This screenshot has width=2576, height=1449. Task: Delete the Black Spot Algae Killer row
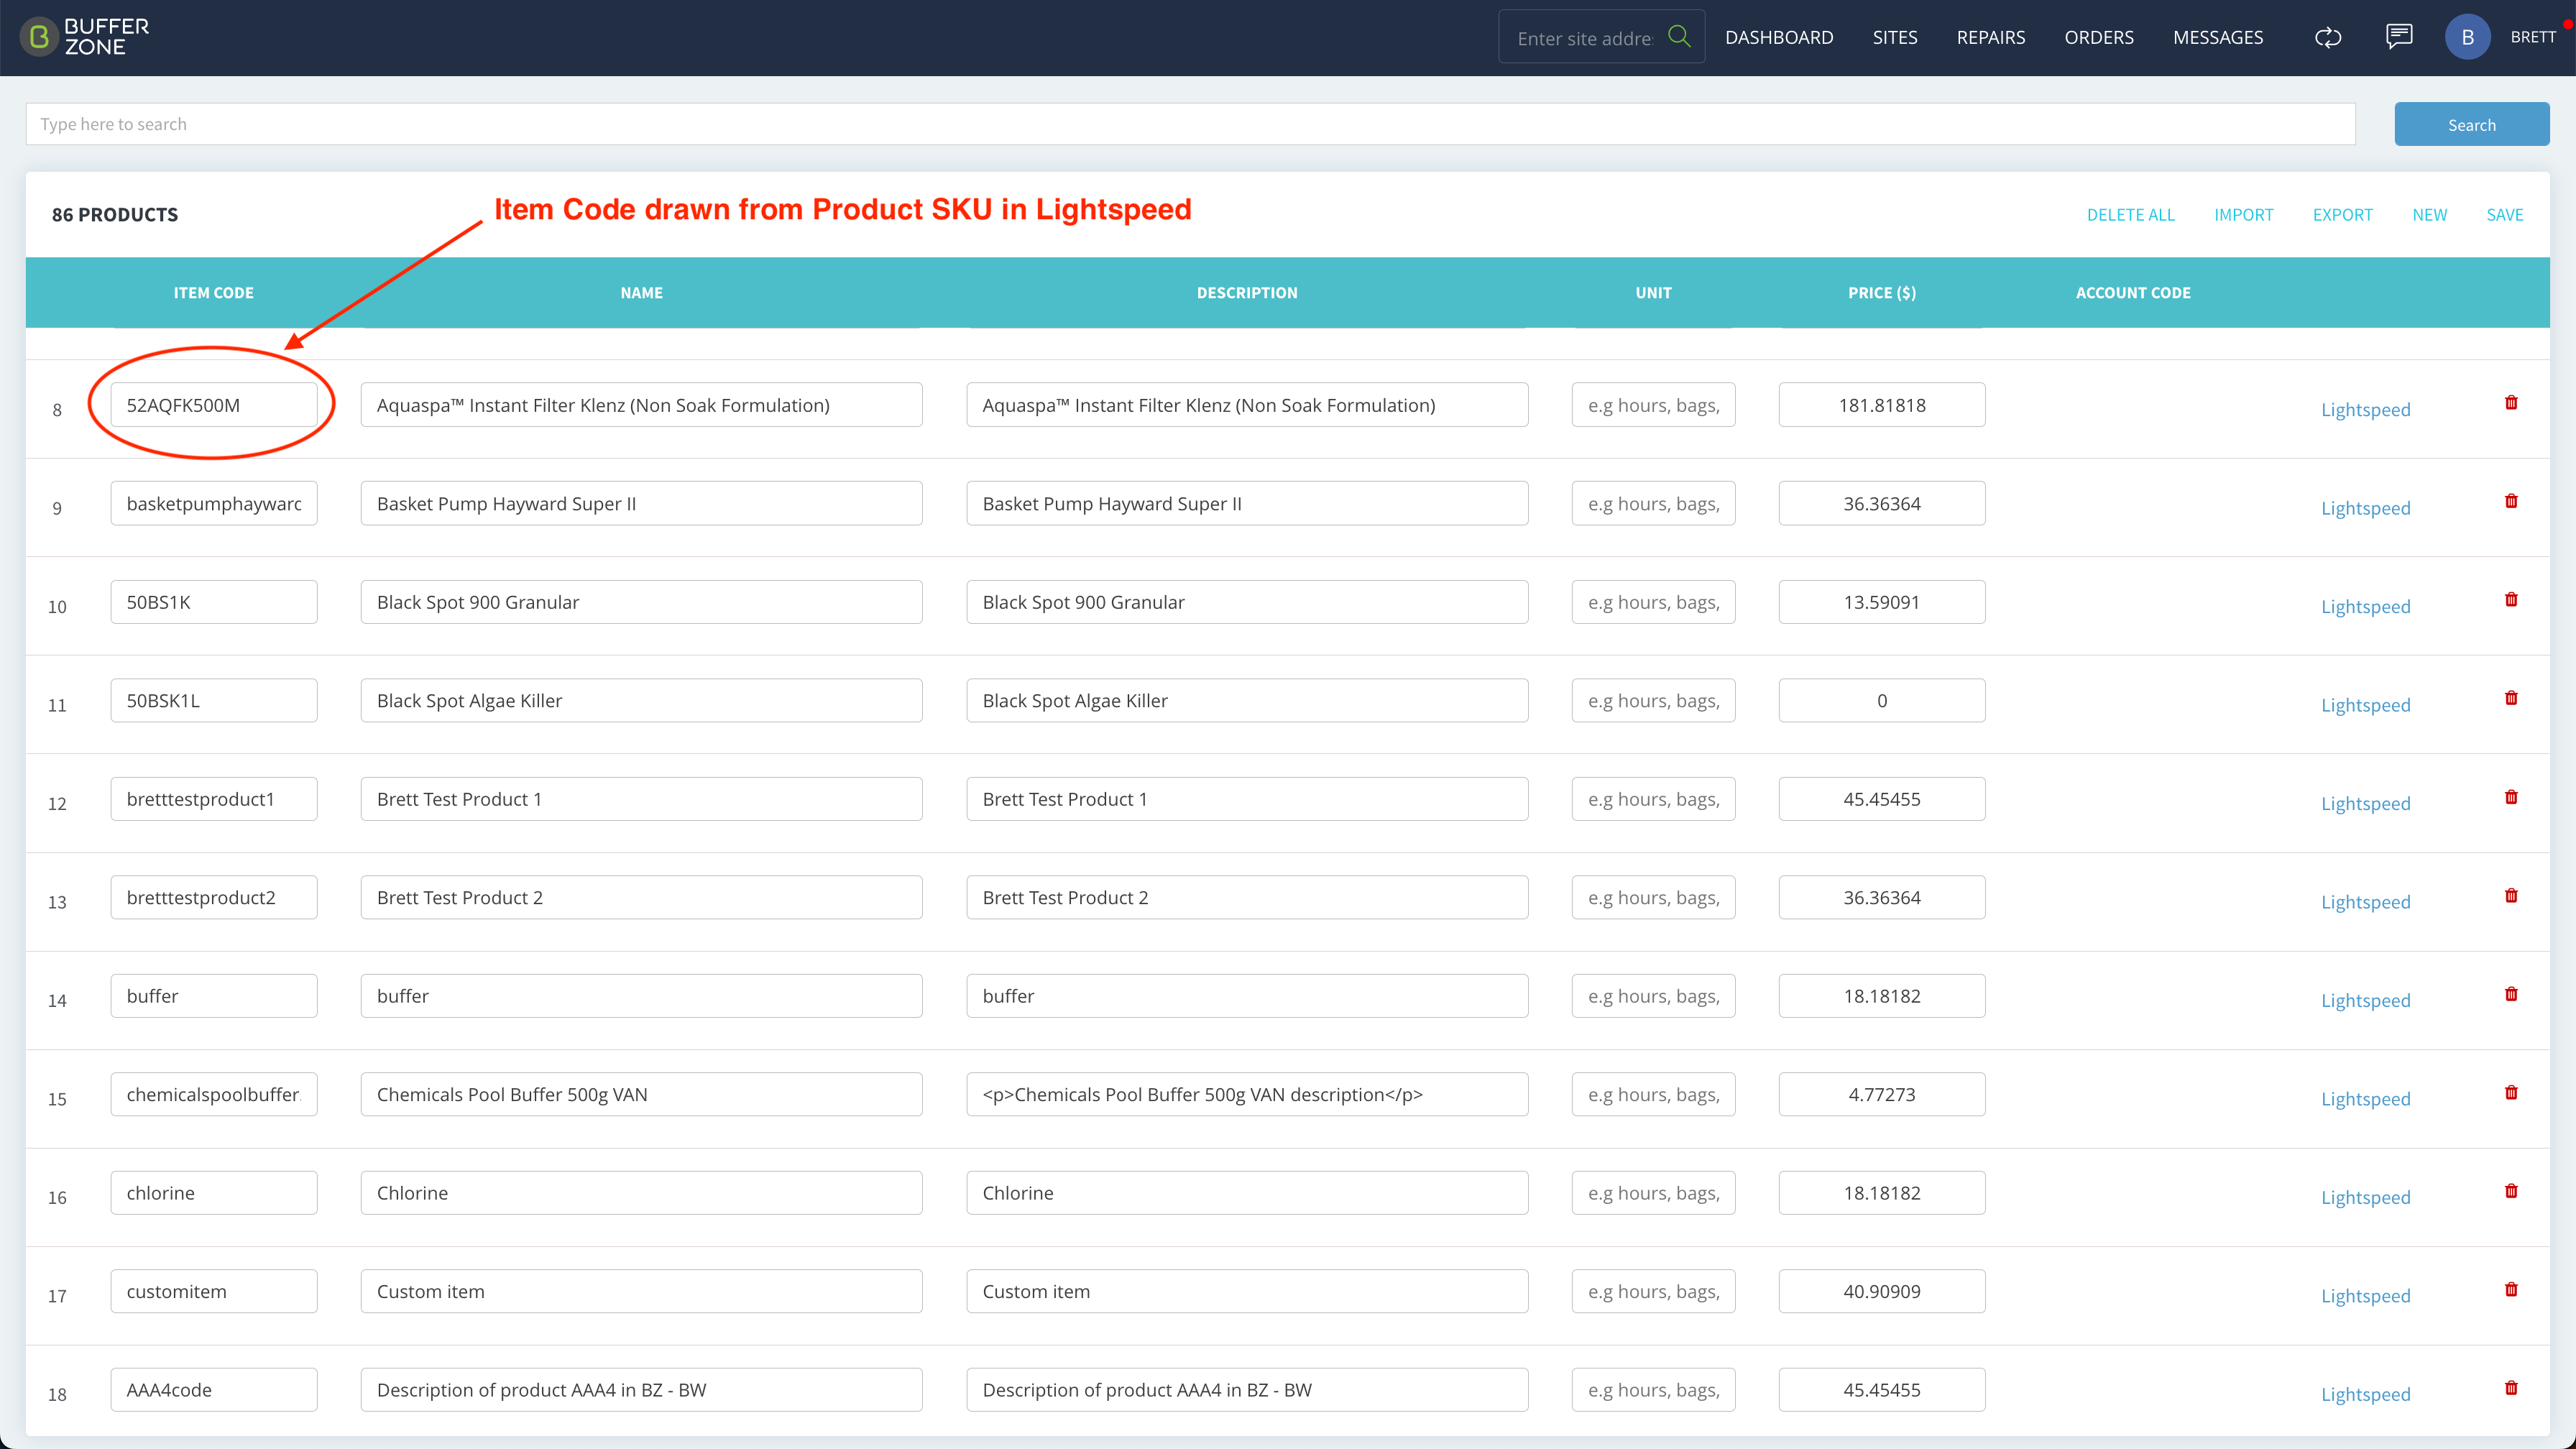[2511, 698]
